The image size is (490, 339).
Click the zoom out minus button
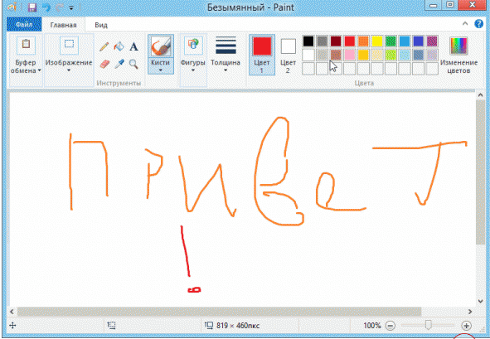pyautogui.click(x=390, y=326)
